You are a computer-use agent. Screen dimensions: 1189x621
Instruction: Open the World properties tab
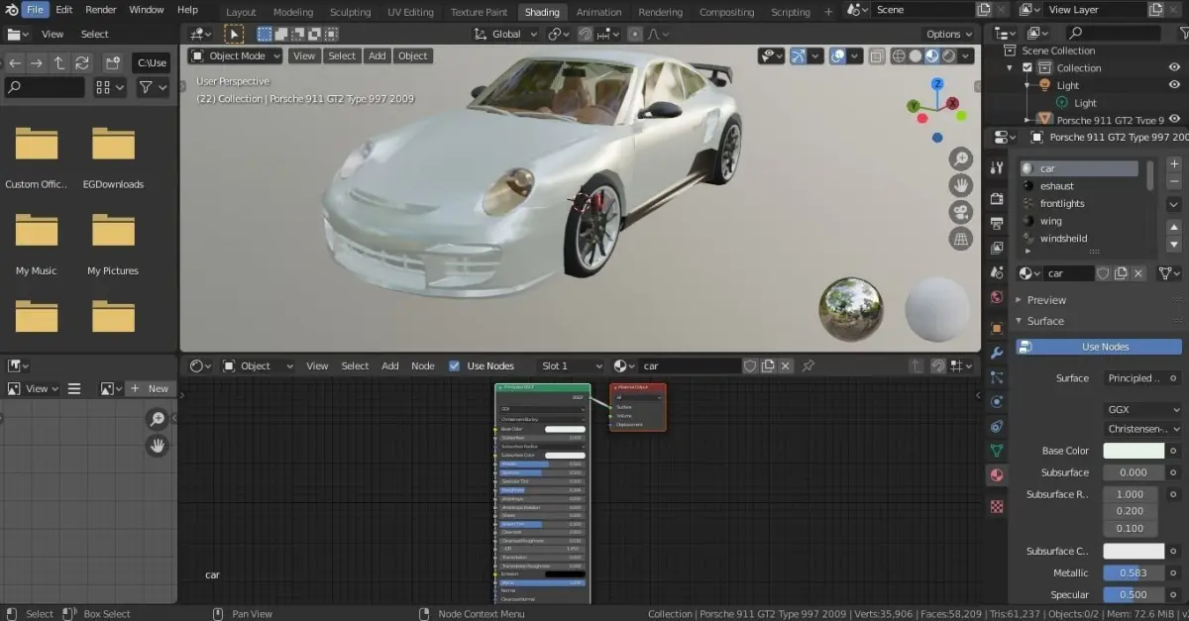pyautogui.click(x=997, y=297)
